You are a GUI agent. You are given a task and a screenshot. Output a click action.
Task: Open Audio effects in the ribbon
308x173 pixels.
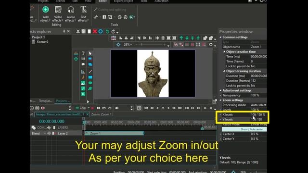(x=71, y=14)
